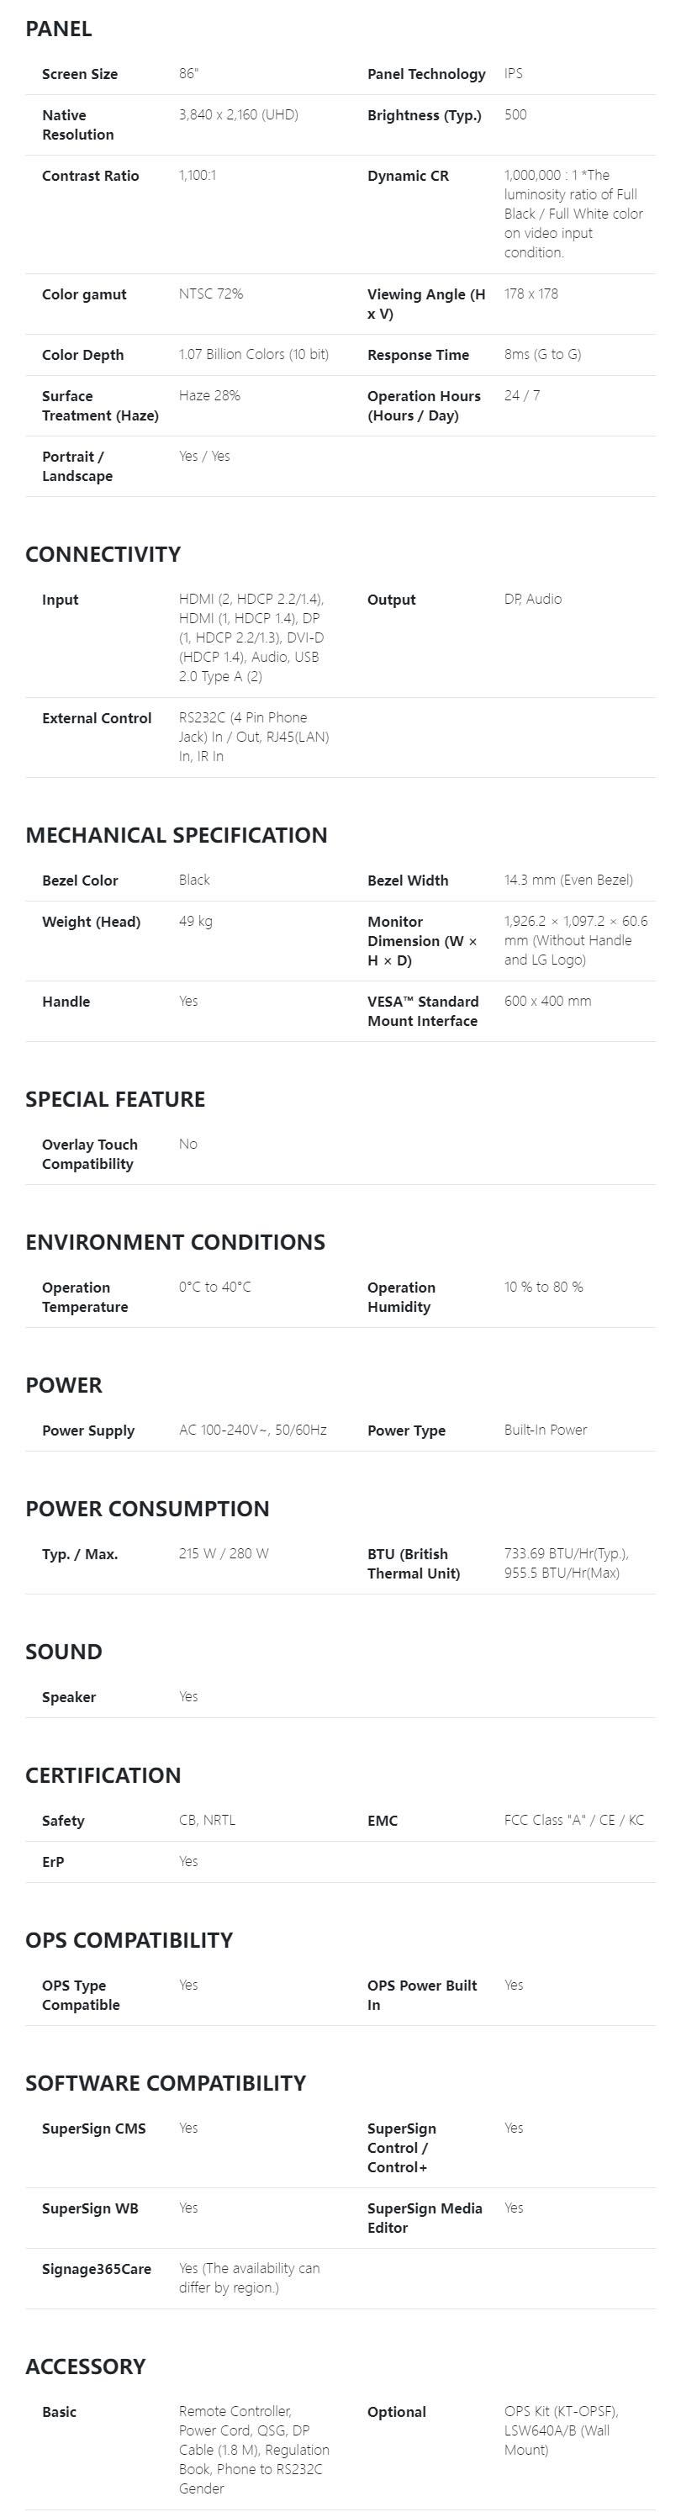The width and height of the screenshot is (681, 2512).
Task: Click the EMC certification value
Action: pos(574,1821)
